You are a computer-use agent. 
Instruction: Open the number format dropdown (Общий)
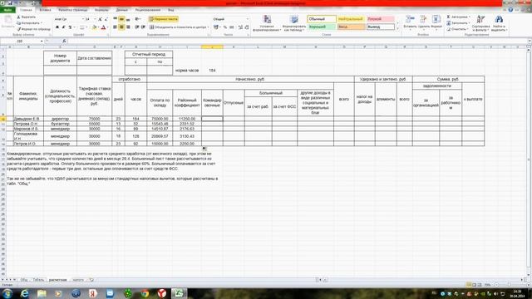click(248, 19)
